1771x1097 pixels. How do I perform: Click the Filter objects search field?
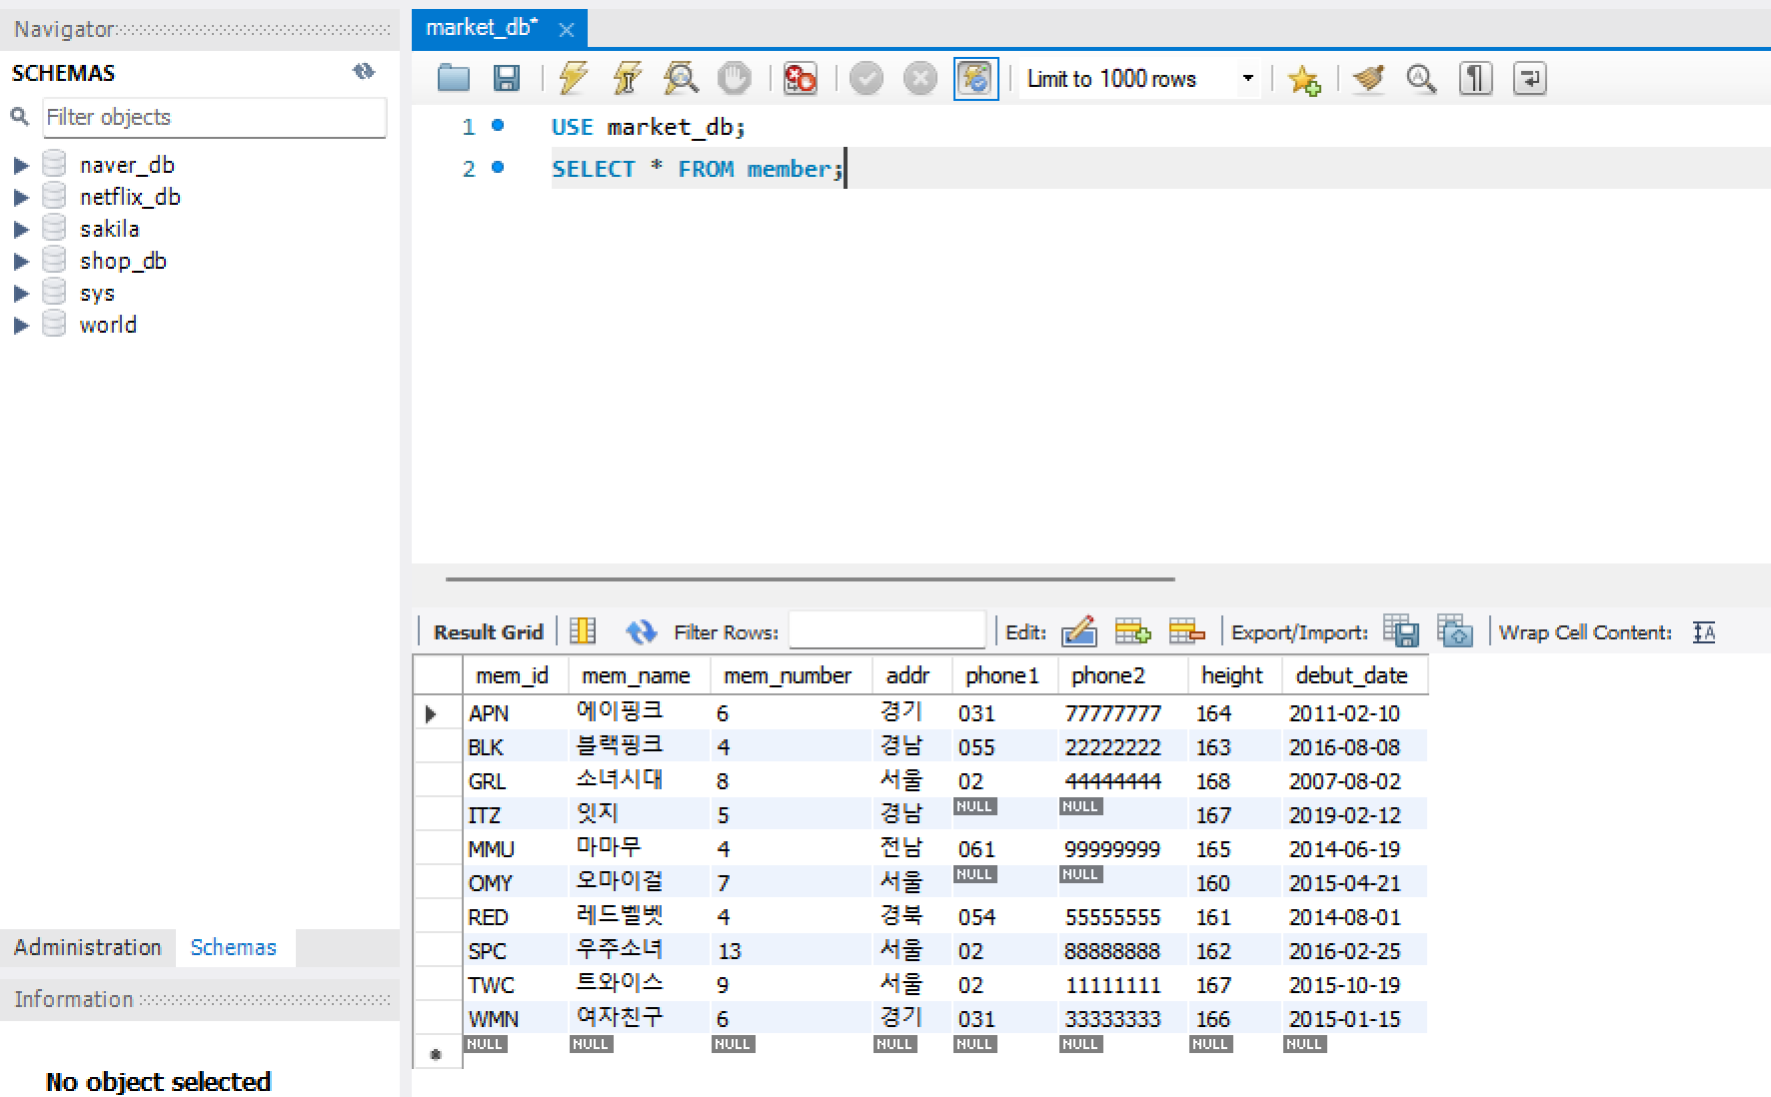pyautogui.click(x=214, y=117)
